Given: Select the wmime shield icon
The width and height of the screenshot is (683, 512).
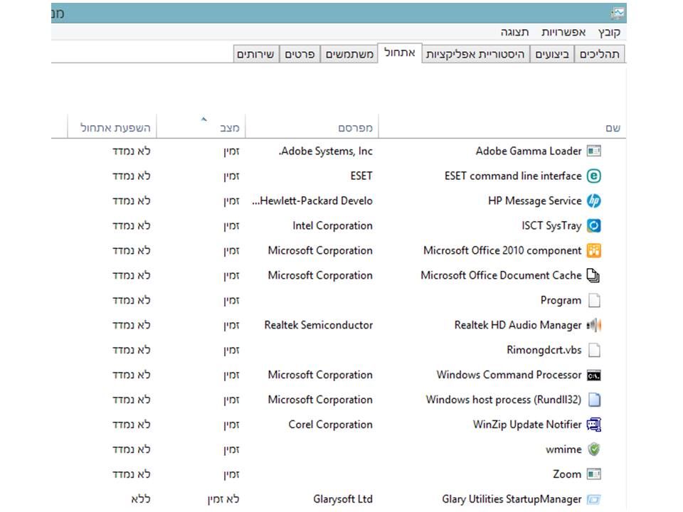Looking at the screenshot, I should (593, 449).
